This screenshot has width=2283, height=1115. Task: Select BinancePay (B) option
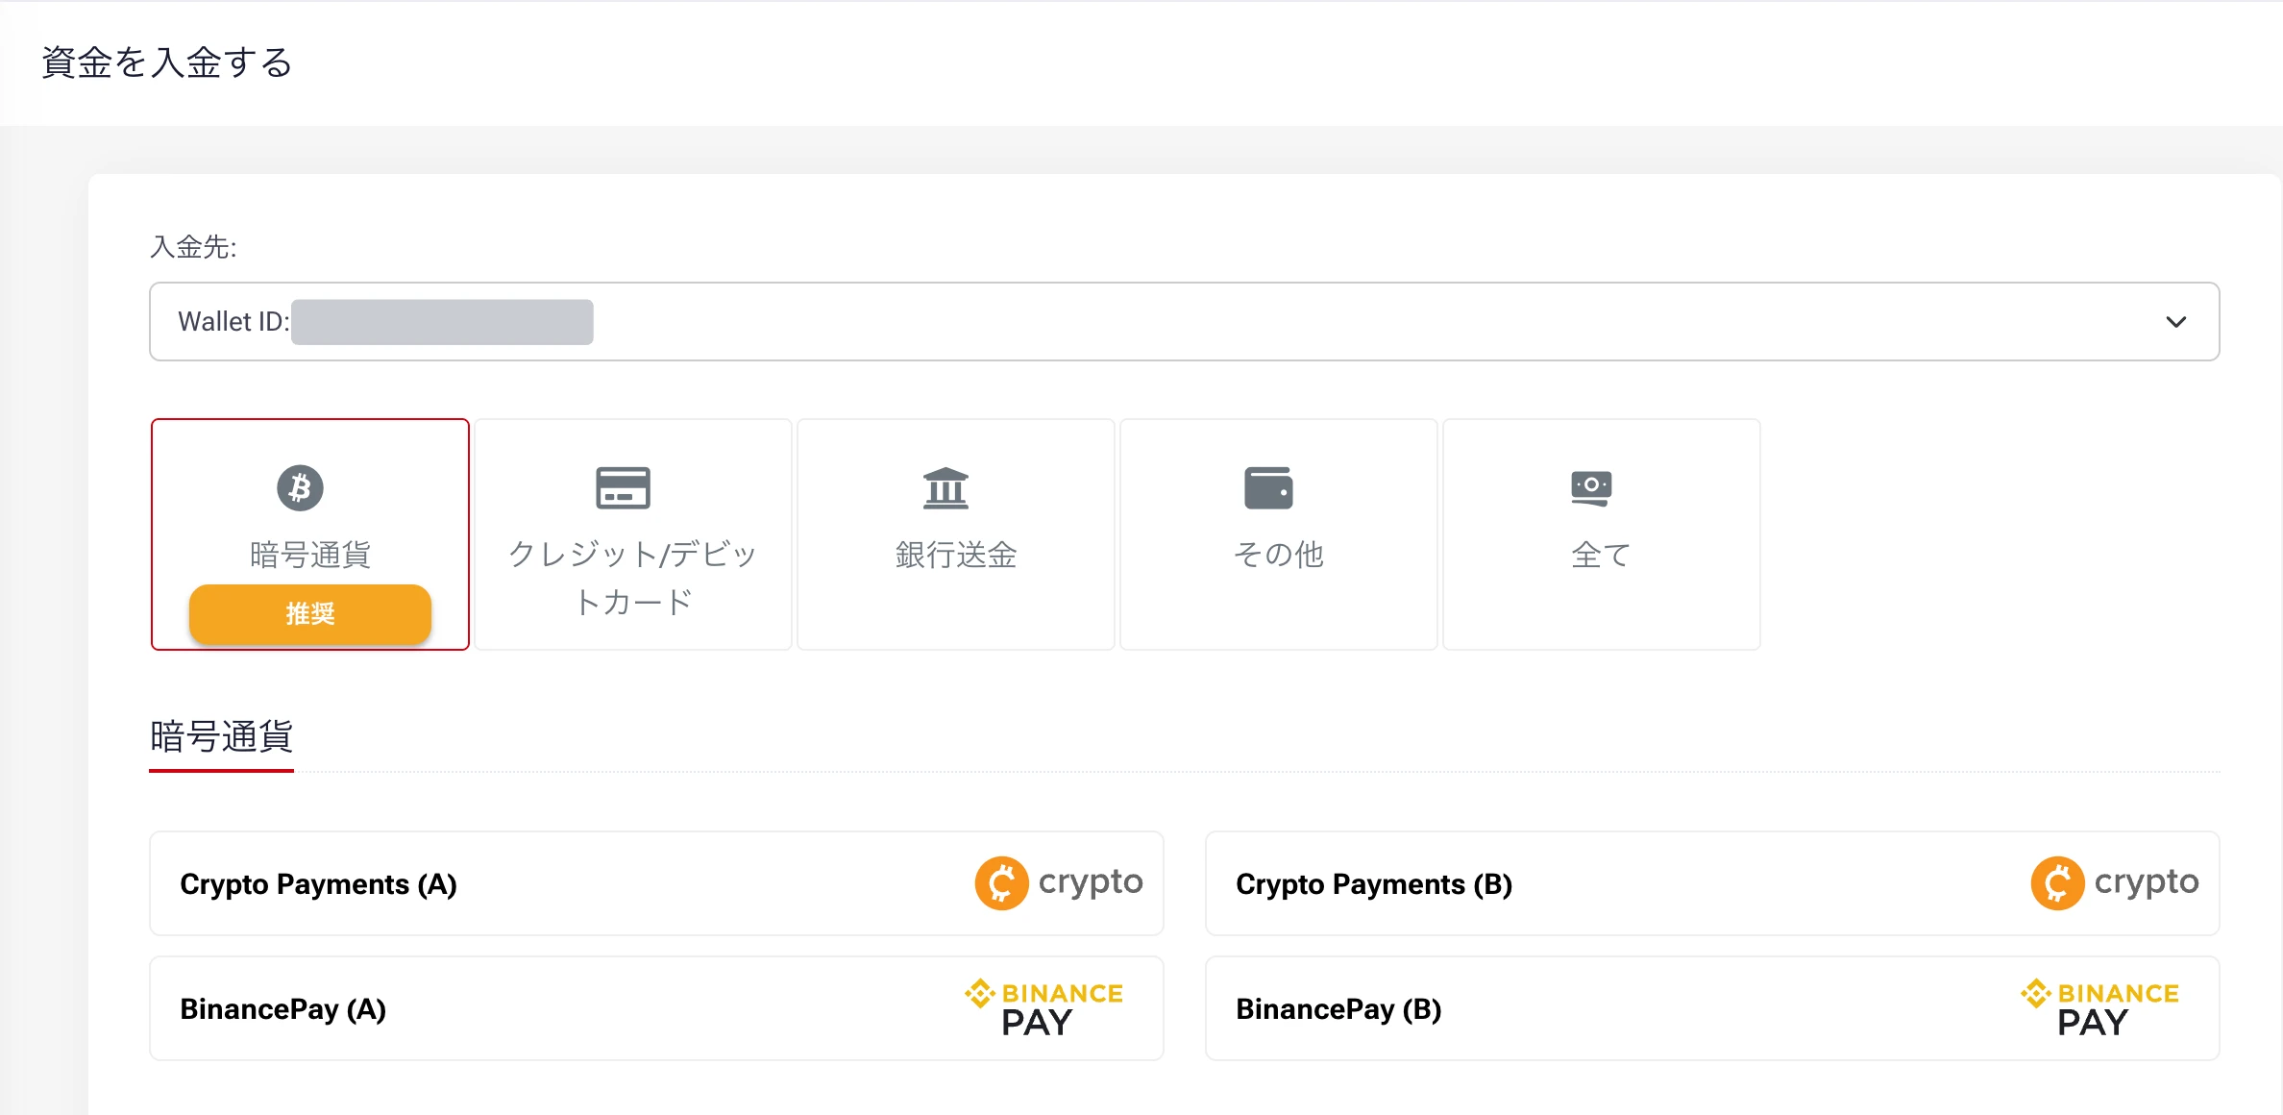point(1712,1008)
